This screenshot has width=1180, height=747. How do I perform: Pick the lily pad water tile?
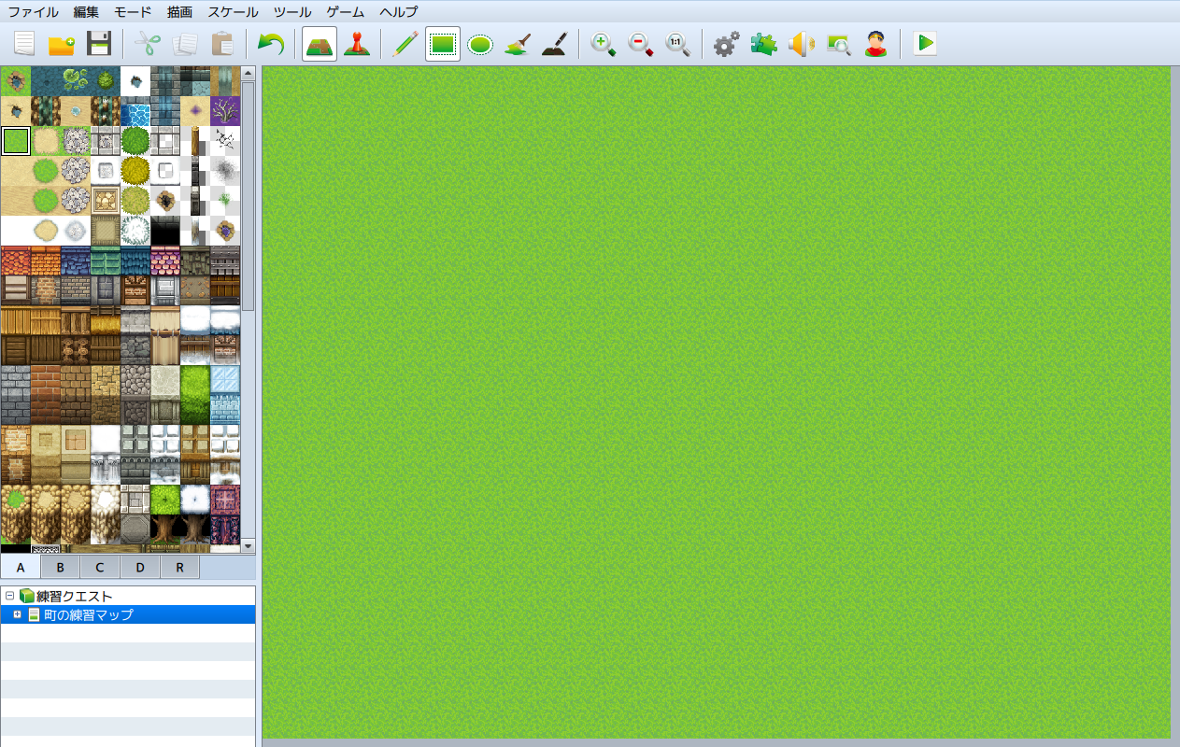pyautogui.click(x=76, y=81)
